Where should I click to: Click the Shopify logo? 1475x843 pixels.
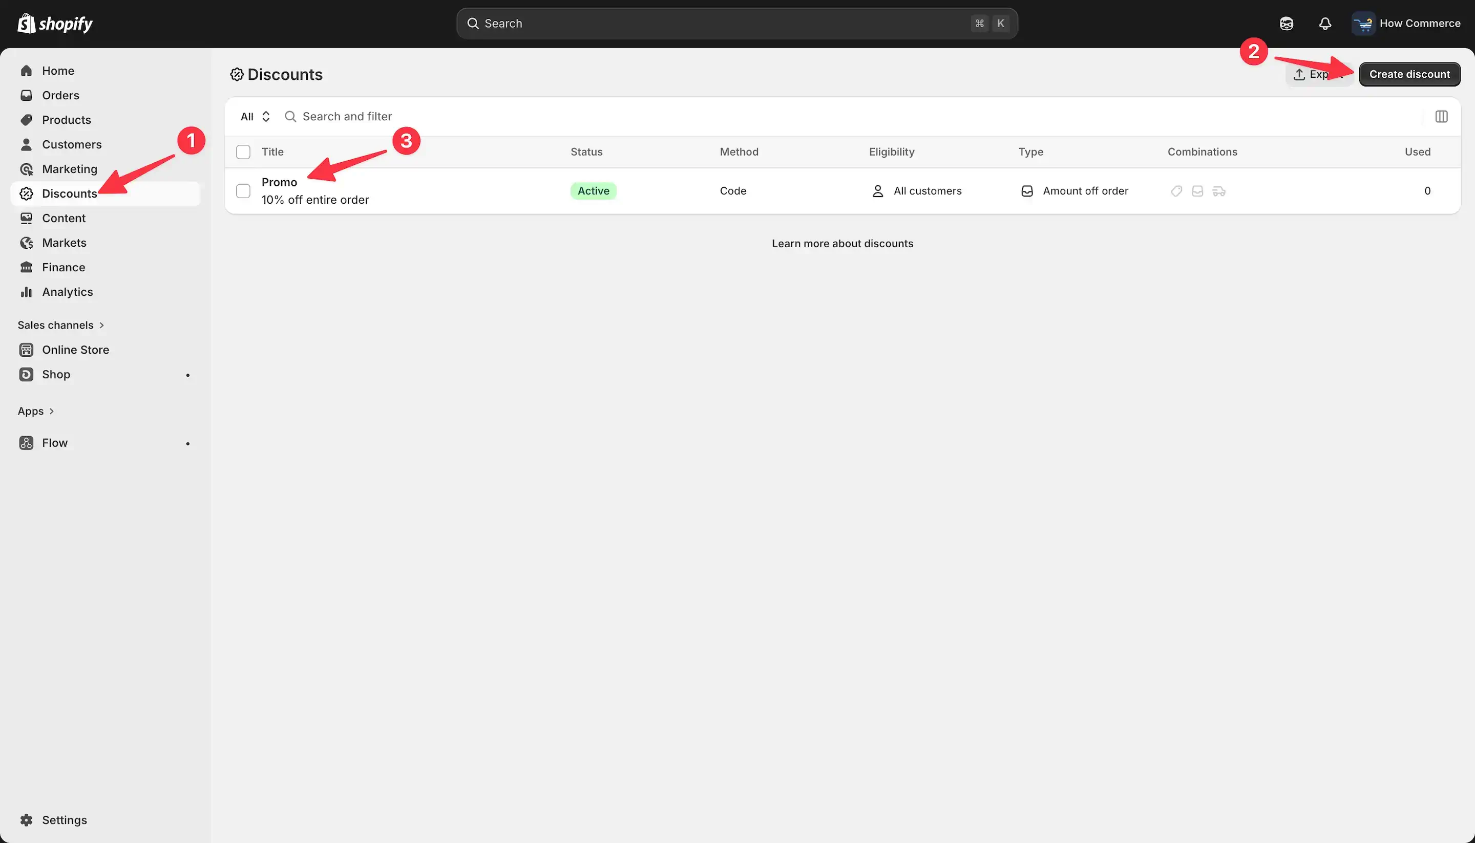pos(55,23)
